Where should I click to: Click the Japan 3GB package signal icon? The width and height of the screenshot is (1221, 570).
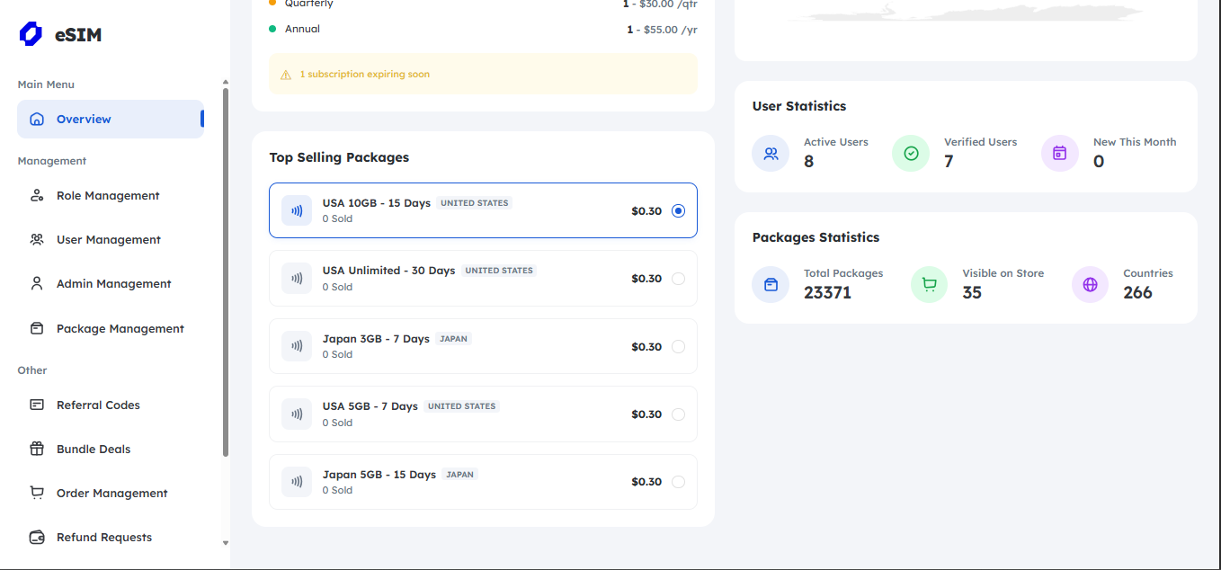296,346
